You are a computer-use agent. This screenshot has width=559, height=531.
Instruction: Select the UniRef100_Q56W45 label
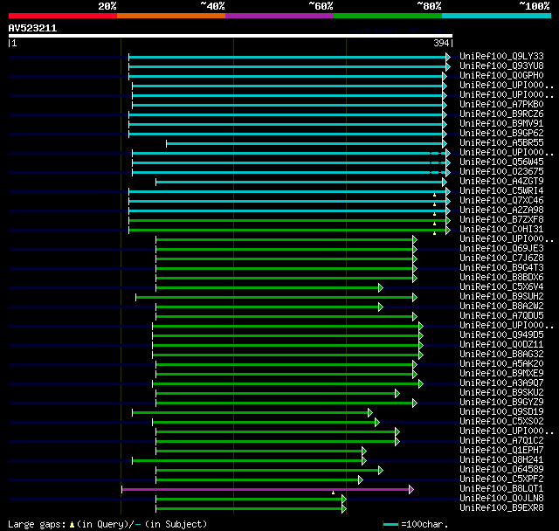[501, 162]
